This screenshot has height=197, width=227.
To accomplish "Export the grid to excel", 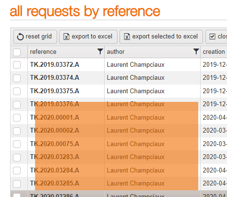I will pyautogui.click(x=88, y=37).
